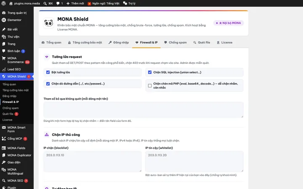Switch to the Đăng nhập tab
This screenshot has height=189, width=303.
(119, 42)
